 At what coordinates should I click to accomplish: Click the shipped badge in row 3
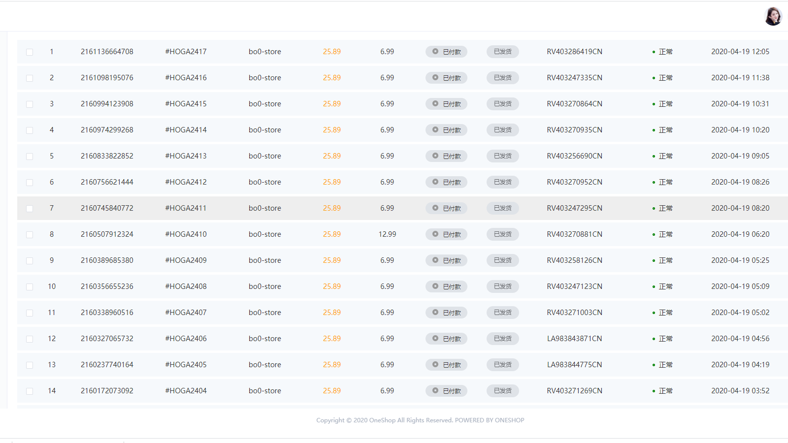(x=502, y=104)
